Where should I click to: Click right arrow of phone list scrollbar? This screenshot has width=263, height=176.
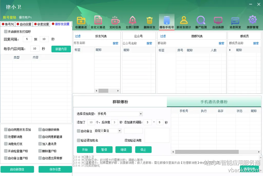[x=259, y=152]
